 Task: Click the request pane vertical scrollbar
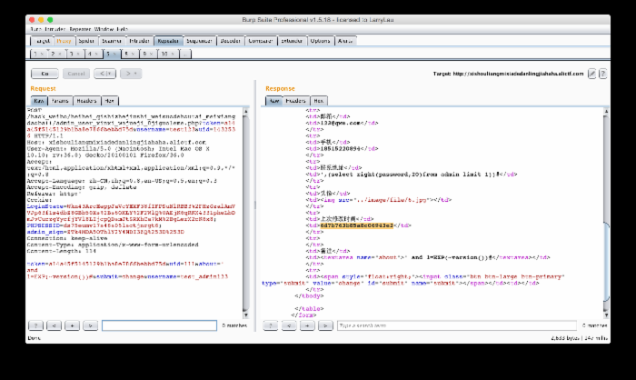tap(246, 209)
